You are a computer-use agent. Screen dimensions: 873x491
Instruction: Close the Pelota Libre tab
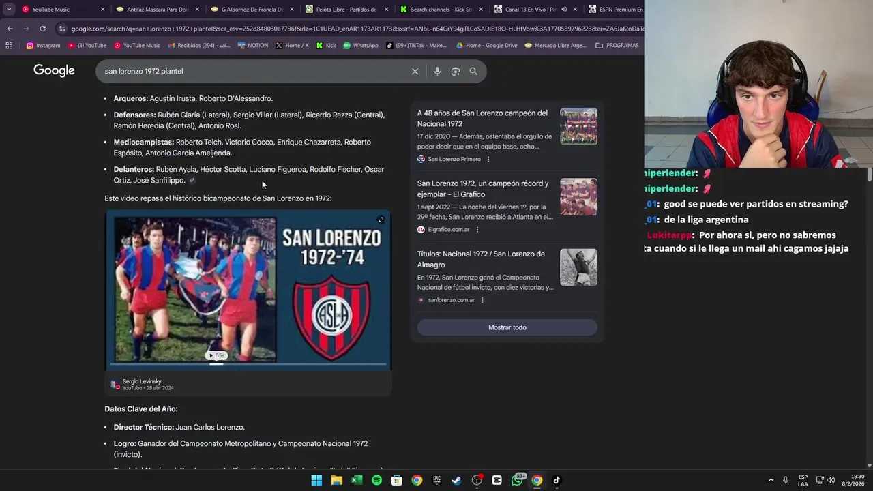(386, 10)
